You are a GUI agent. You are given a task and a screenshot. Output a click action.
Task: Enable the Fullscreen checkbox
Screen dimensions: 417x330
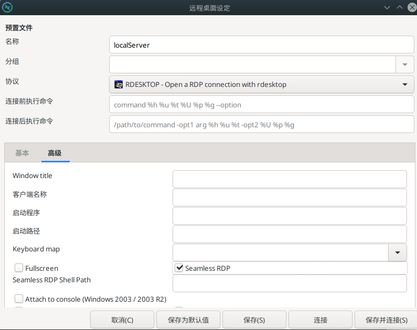(x=19, y=268)
